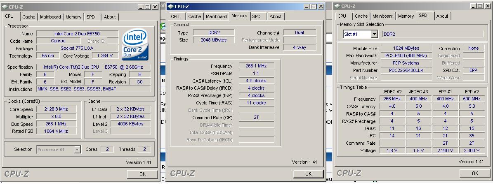Click Command Rate value 2T in Memory window
The image size is (493, 185).
pos(256,118)
